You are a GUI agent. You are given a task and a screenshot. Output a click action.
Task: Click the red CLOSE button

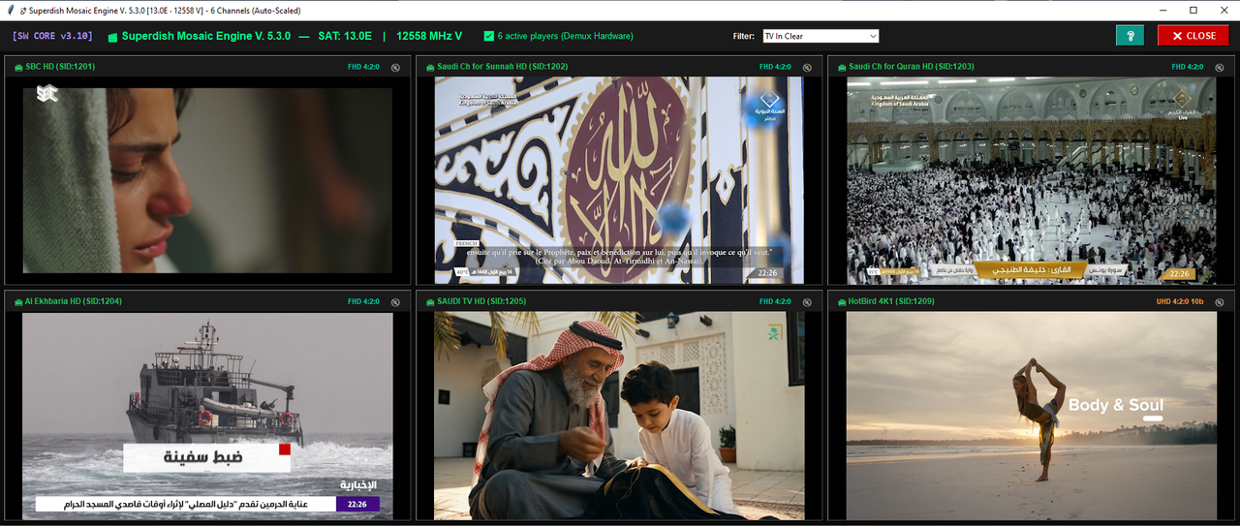click(x=1193, y=36)
